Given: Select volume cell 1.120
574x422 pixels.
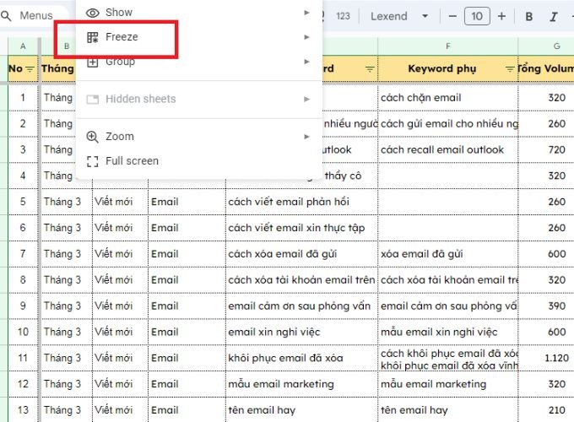Looking at the screenshot, I should (546, 358).
